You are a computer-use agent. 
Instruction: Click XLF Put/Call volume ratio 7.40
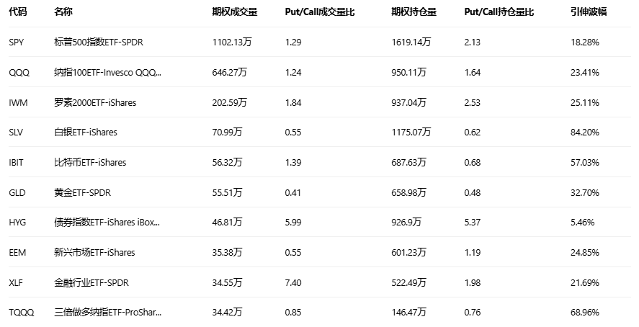tap(292, 282)
